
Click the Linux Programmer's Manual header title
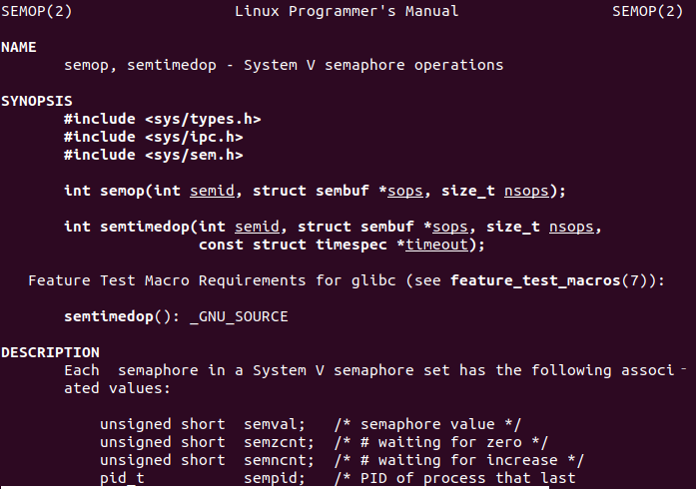tap(347, 12)
